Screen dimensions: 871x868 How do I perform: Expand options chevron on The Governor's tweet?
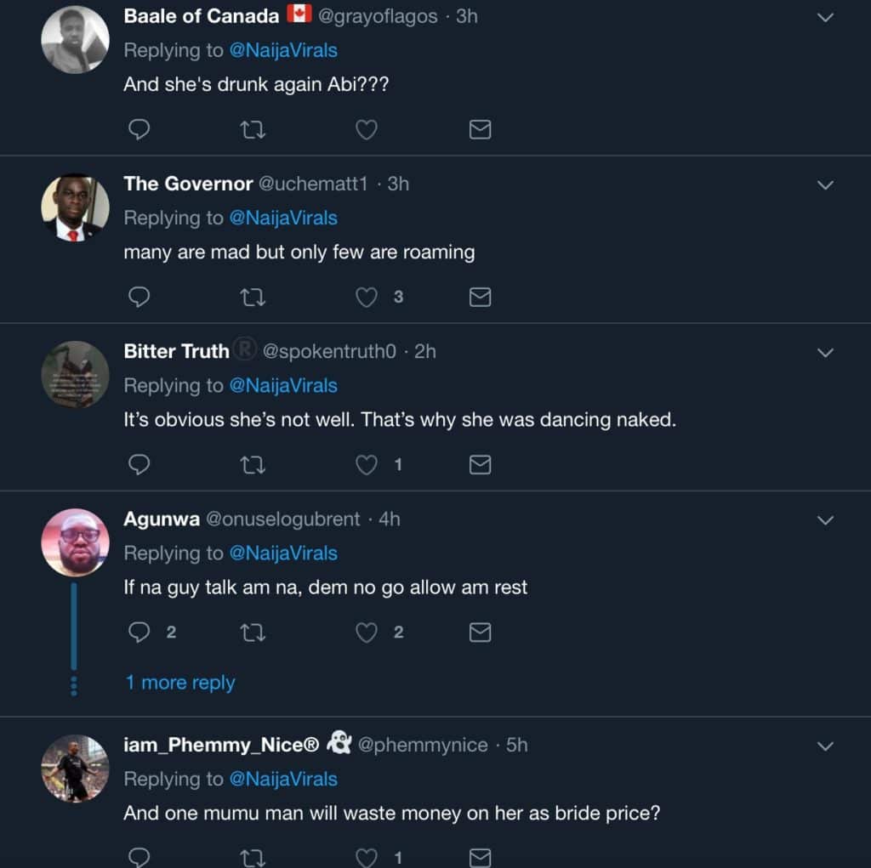[825, 184]
